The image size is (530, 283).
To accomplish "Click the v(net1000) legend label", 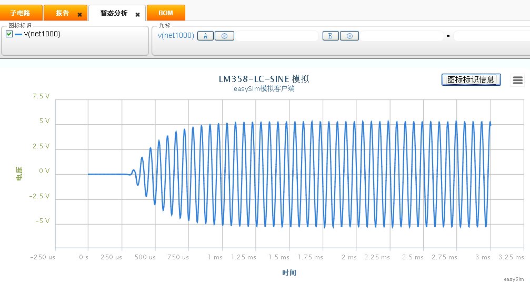I will (x=42, y=34).
